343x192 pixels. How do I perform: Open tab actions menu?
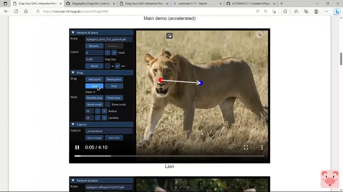[5, 3]
